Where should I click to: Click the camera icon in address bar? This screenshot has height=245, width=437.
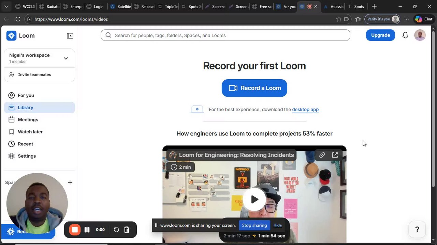pos(347,19)
